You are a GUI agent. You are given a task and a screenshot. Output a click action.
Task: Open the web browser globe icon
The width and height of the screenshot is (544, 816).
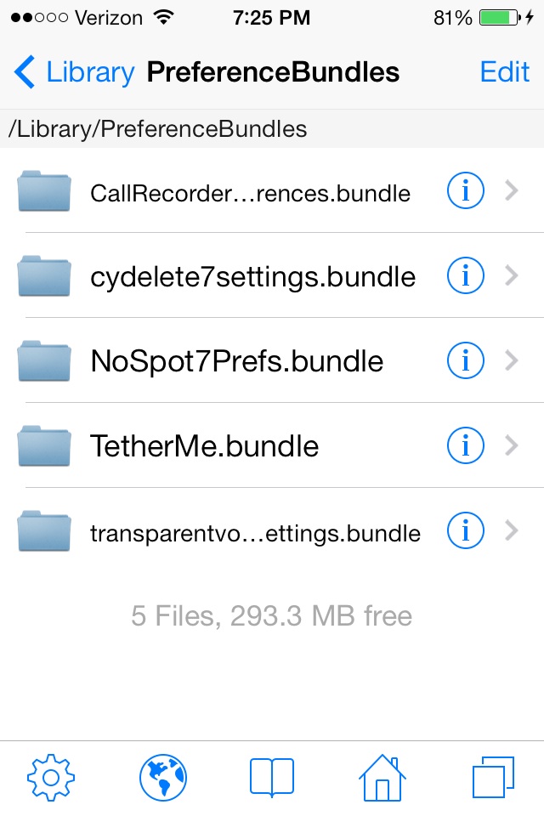pyautogui.click(x=163, y=778)
